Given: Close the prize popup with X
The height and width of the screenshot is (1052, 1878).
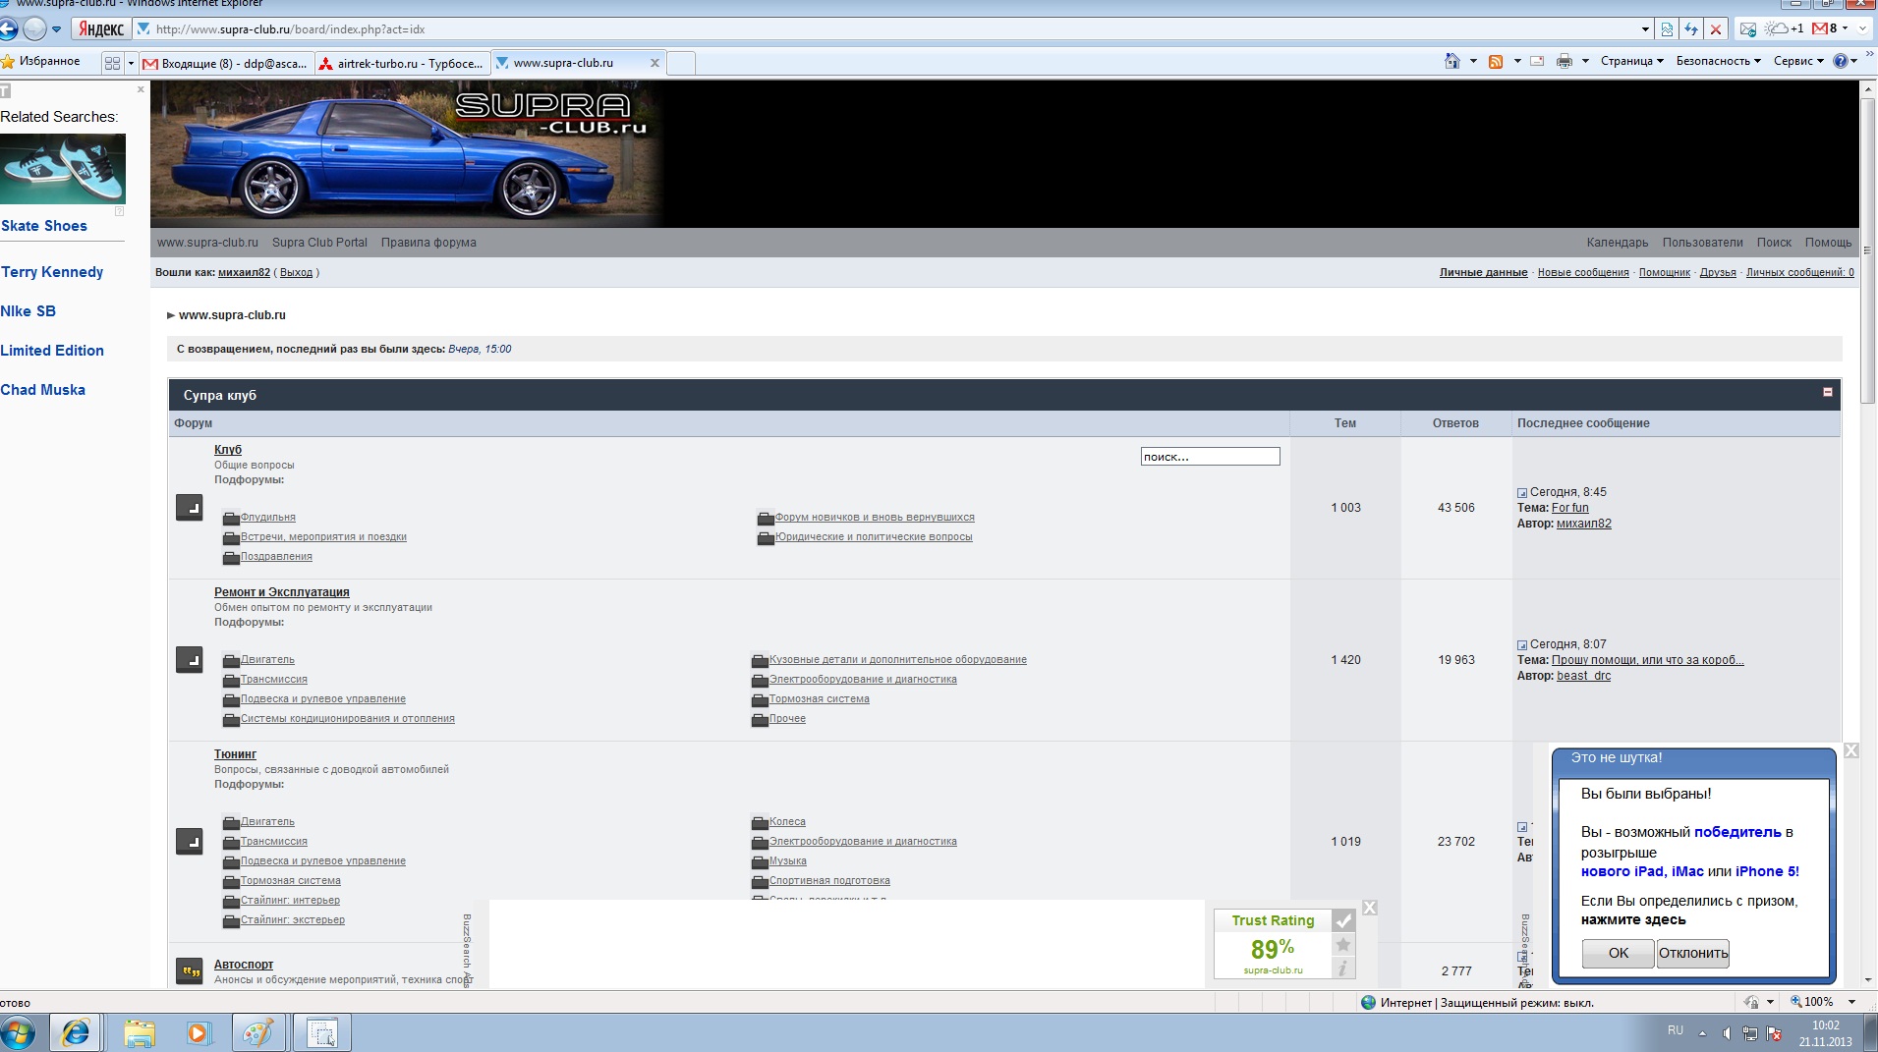Looking at the screenshot, I should tap(1850, 750).
